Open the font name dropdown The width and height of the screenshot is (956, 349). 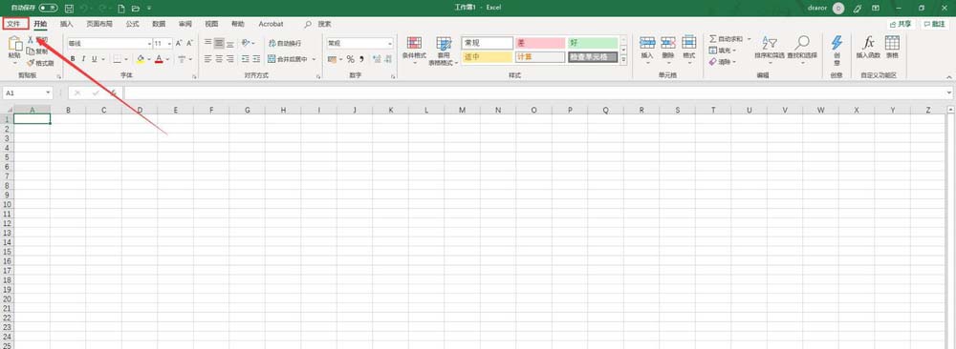pos(149,43)
